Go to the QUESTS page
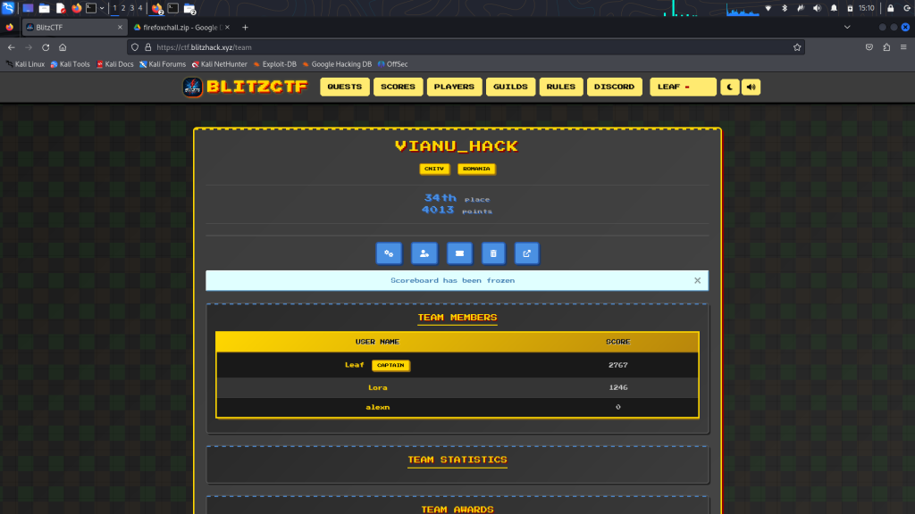The image size is (915, 514). tap(344, 87)
